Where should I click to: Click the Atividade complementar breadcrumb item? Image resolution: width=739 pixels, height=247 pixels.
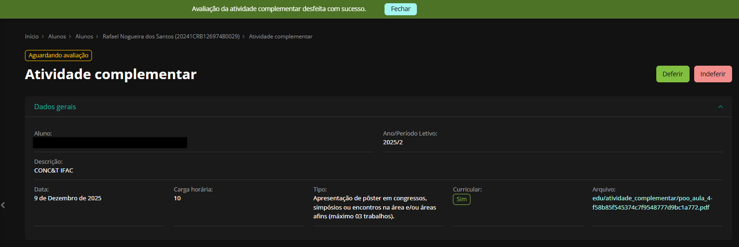[x=281, y=37]
